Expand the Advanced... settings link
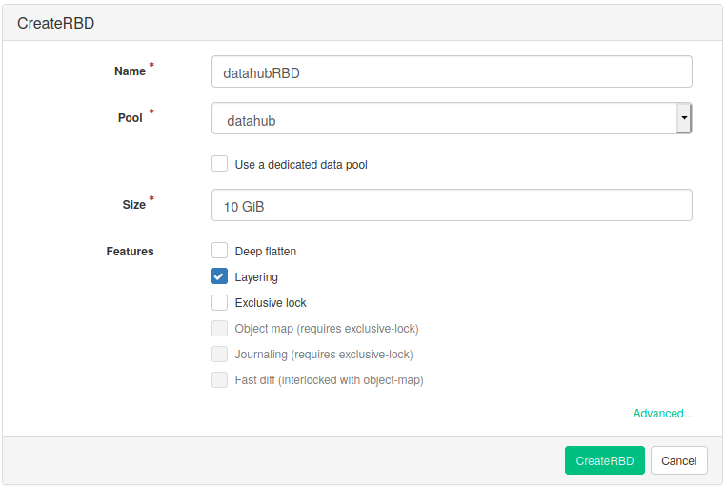 click(x=662, y=414)
